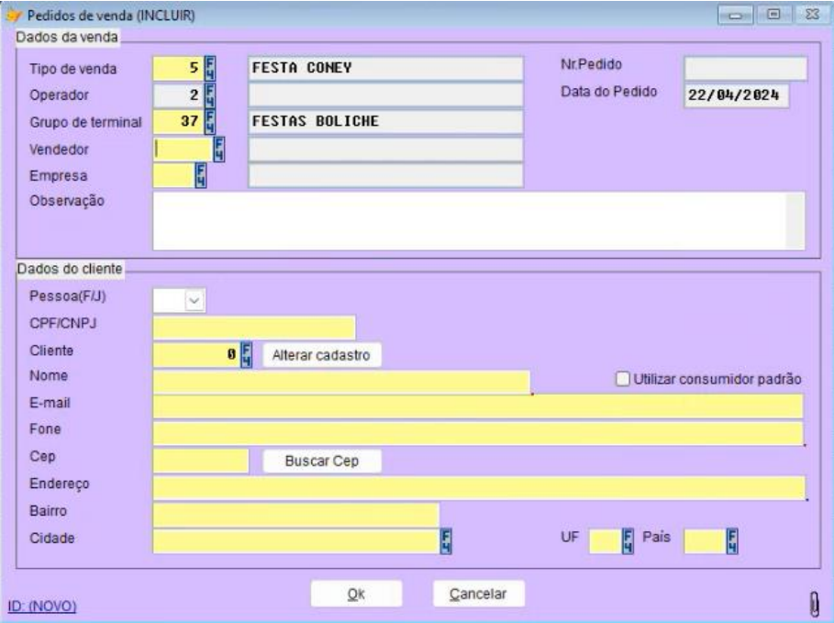Click the E-mail input field
The height and width of the screenshot is (623, 834).
[477, 406]
